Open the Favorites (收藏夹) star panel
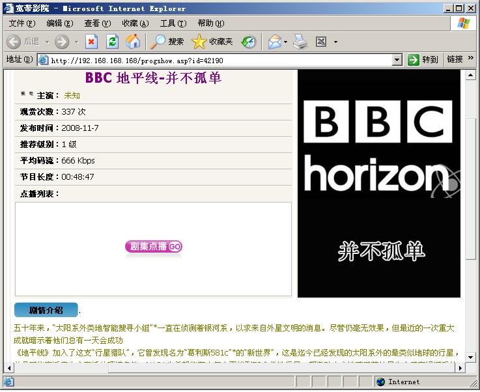480x392 pixels. point(212,42)
